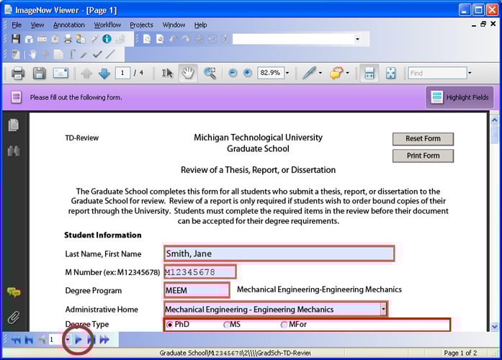The width and height of the screenshot is (502, 360).
Task: Click the small printer icon in top toolbar
Action: pyautogui.click(x=68, y=39)
